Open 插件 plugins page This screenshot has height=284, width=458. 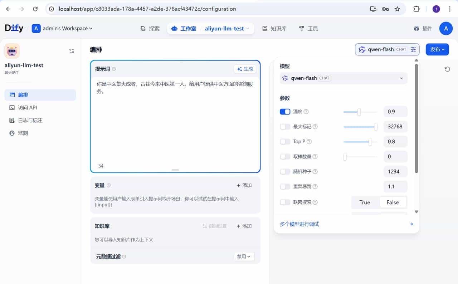(x=423, y=29)
